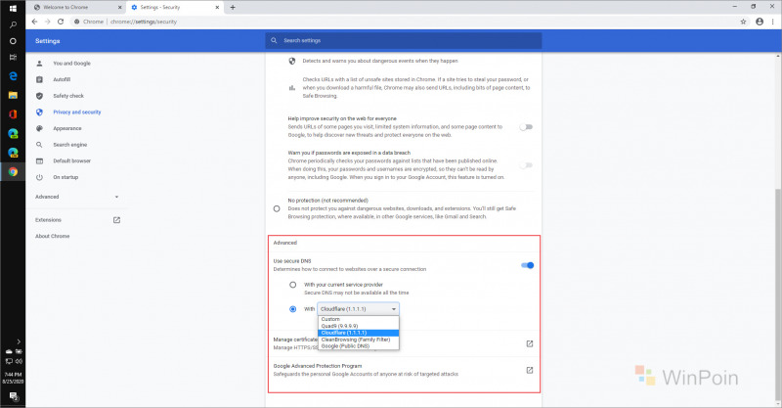Expand the Advanced sidebar section
This screenshot has width=782, height=408.
76,197
